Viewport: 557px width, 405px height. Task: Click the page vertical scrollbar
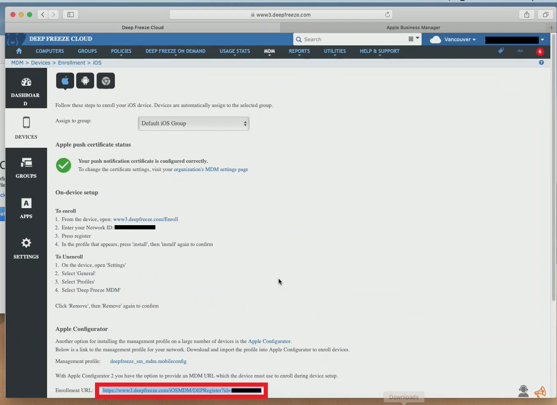pos(554,167)
